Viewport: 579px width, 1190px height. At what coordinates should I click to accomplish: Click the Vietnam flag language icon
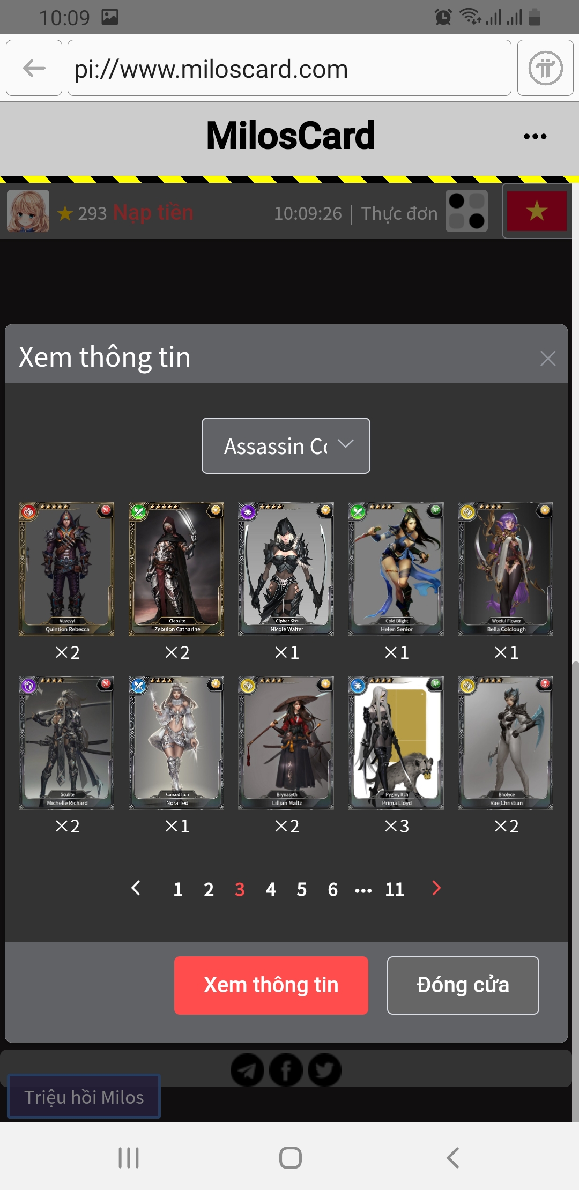coord(537,211)
